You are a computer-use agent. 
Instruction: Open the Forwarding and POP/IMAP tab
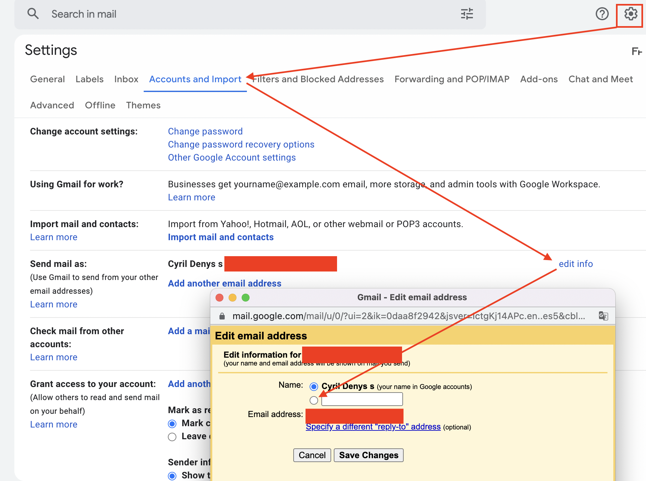click(x=452, y=79)
